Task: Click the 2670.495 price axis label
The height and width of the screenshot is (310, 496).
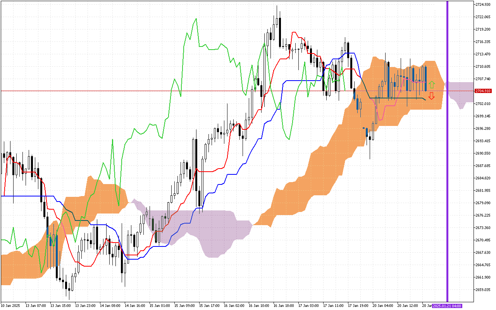Action: (x=483, y=240)
